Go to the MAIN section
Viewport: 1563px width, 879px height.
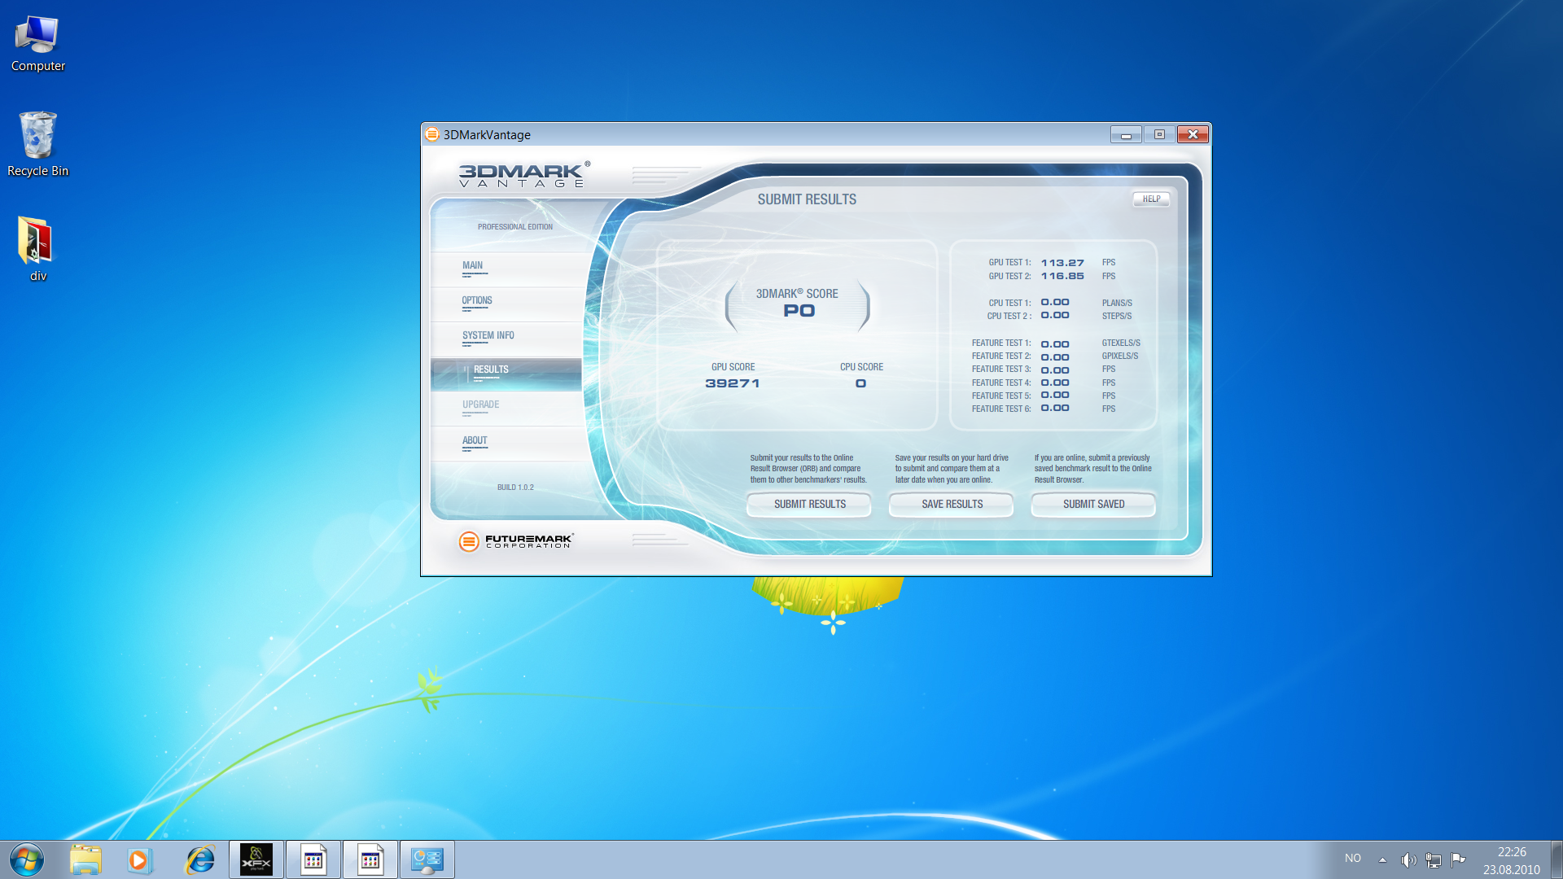click(x=506, y=269)
